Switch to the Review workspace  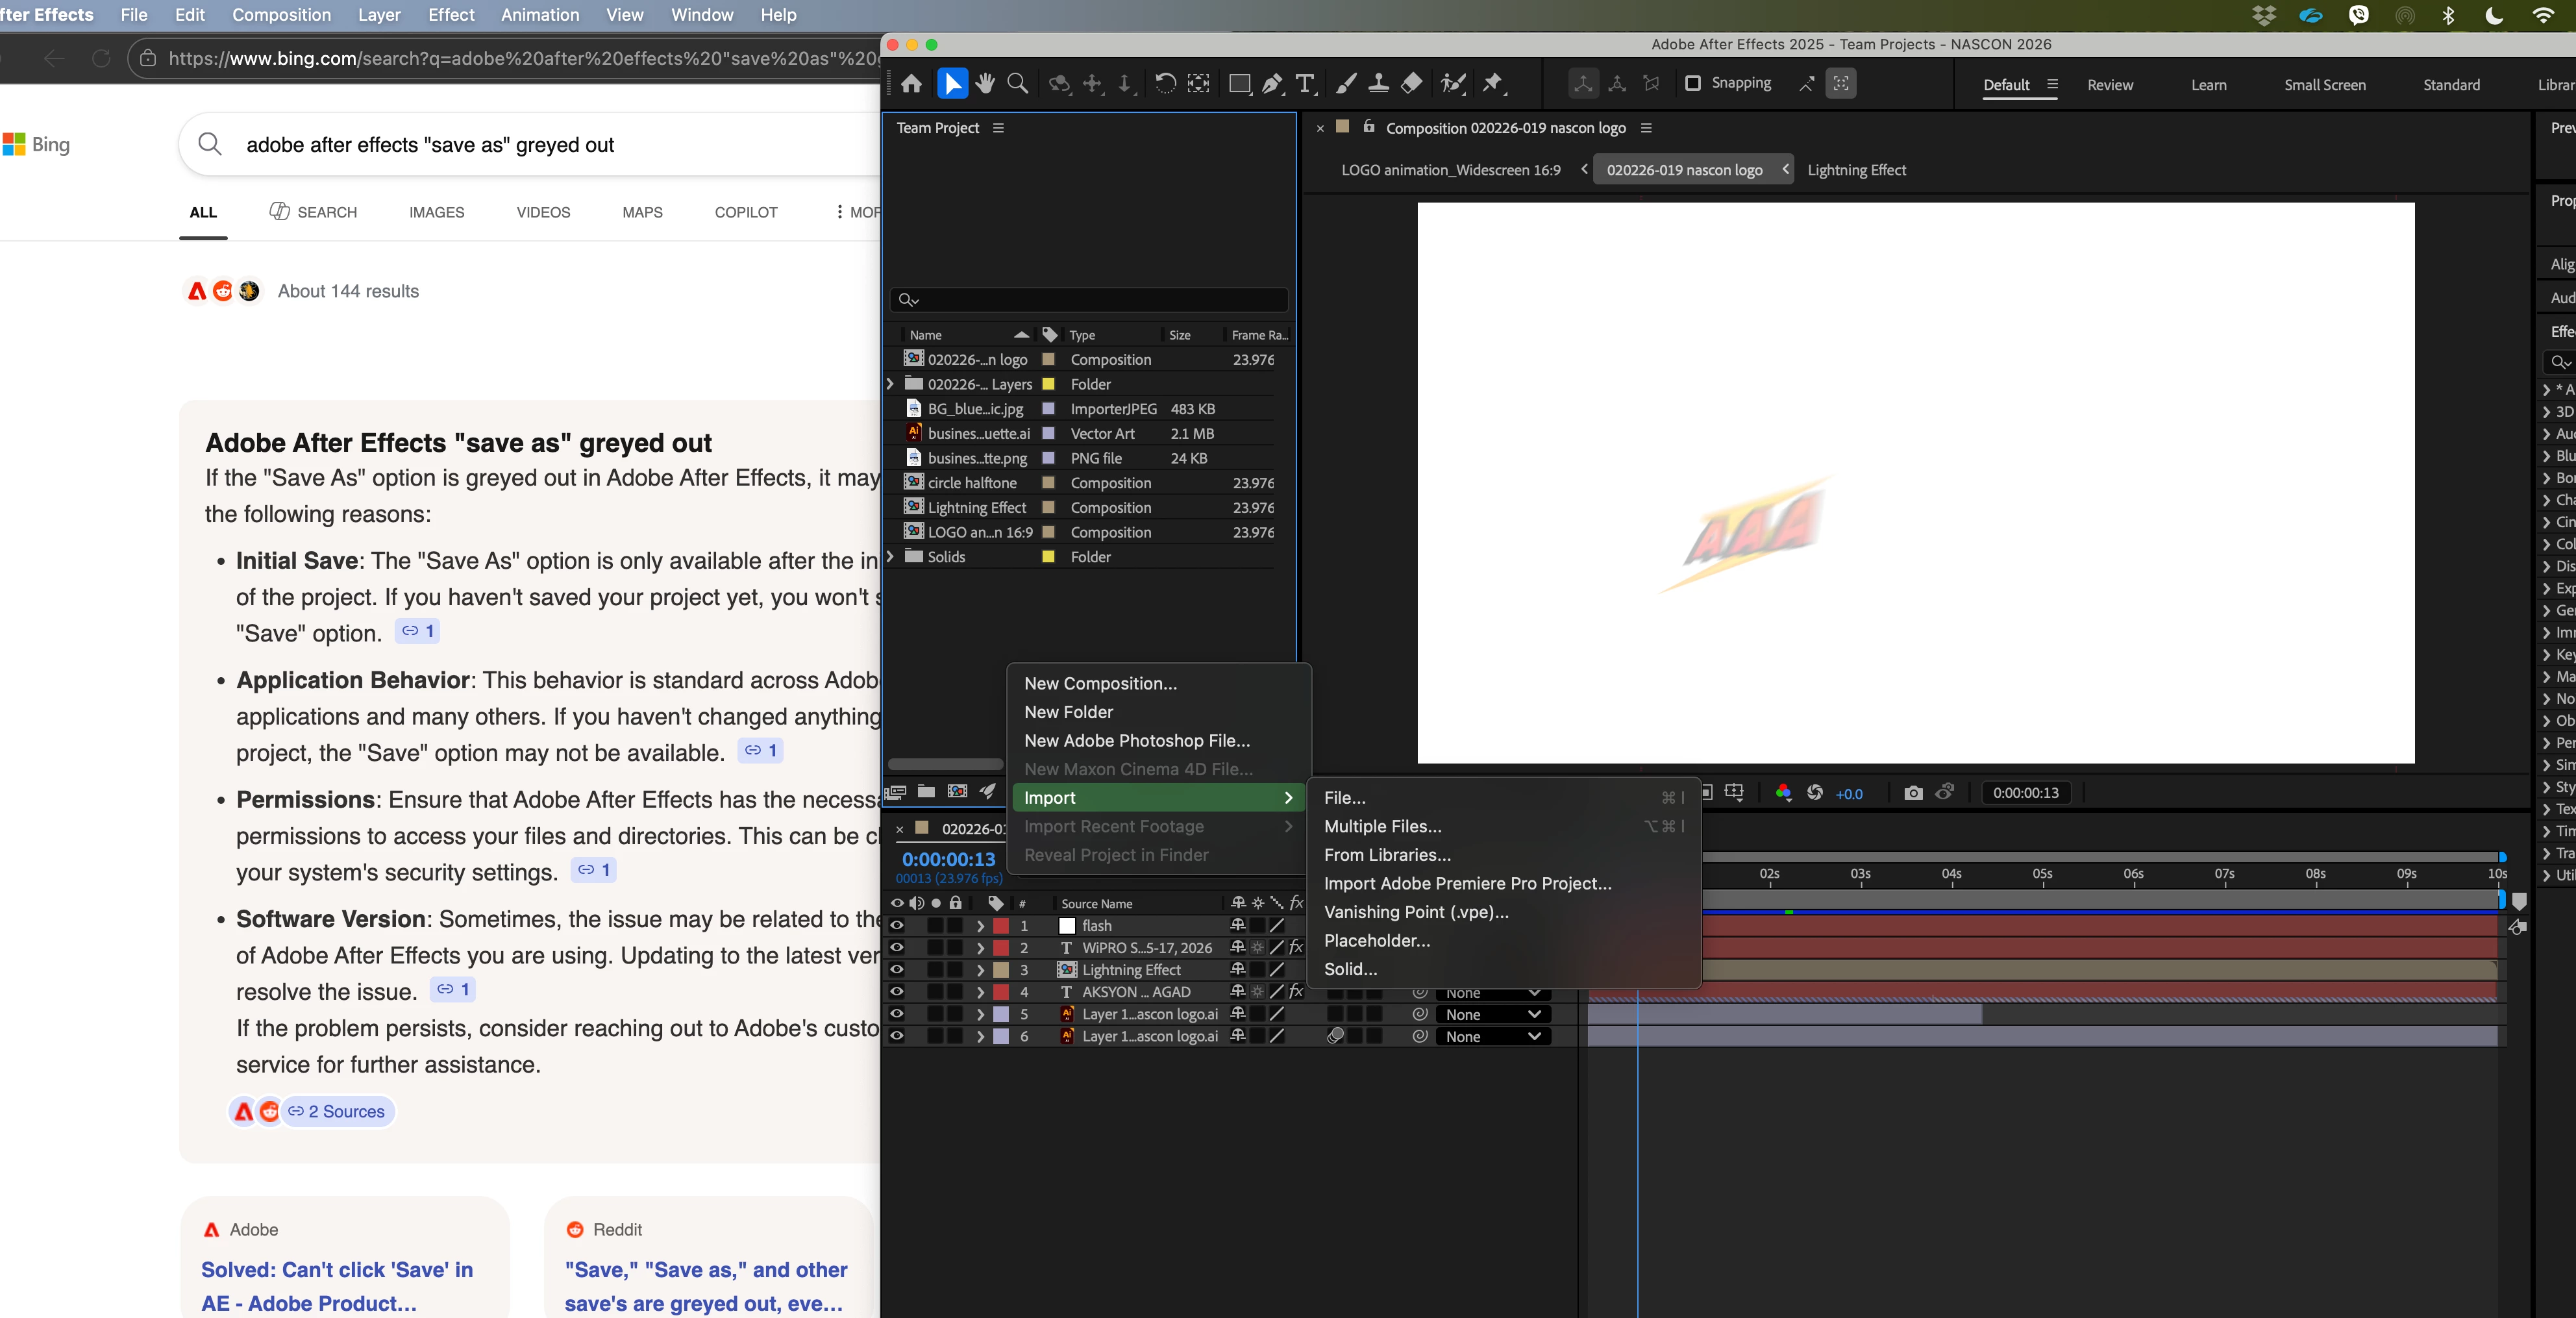pyautogui.click(x=2109, y=85)
